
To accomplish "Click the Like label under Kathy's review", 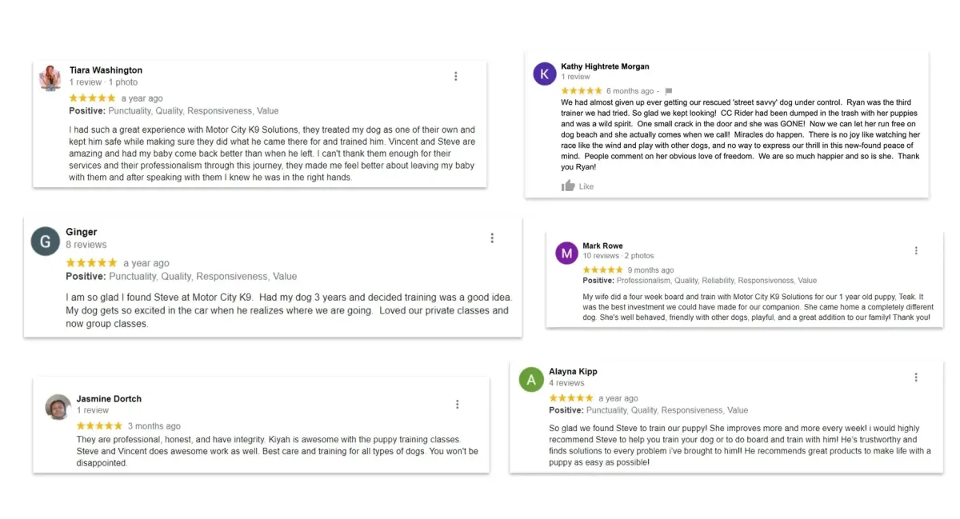I will coord(586,186).
